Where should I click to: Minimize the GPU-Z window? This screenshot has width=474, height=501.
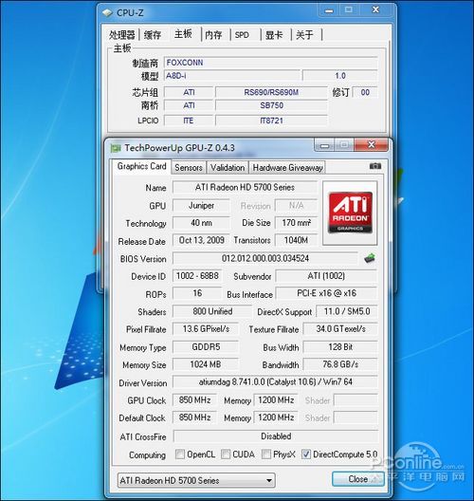324,145
